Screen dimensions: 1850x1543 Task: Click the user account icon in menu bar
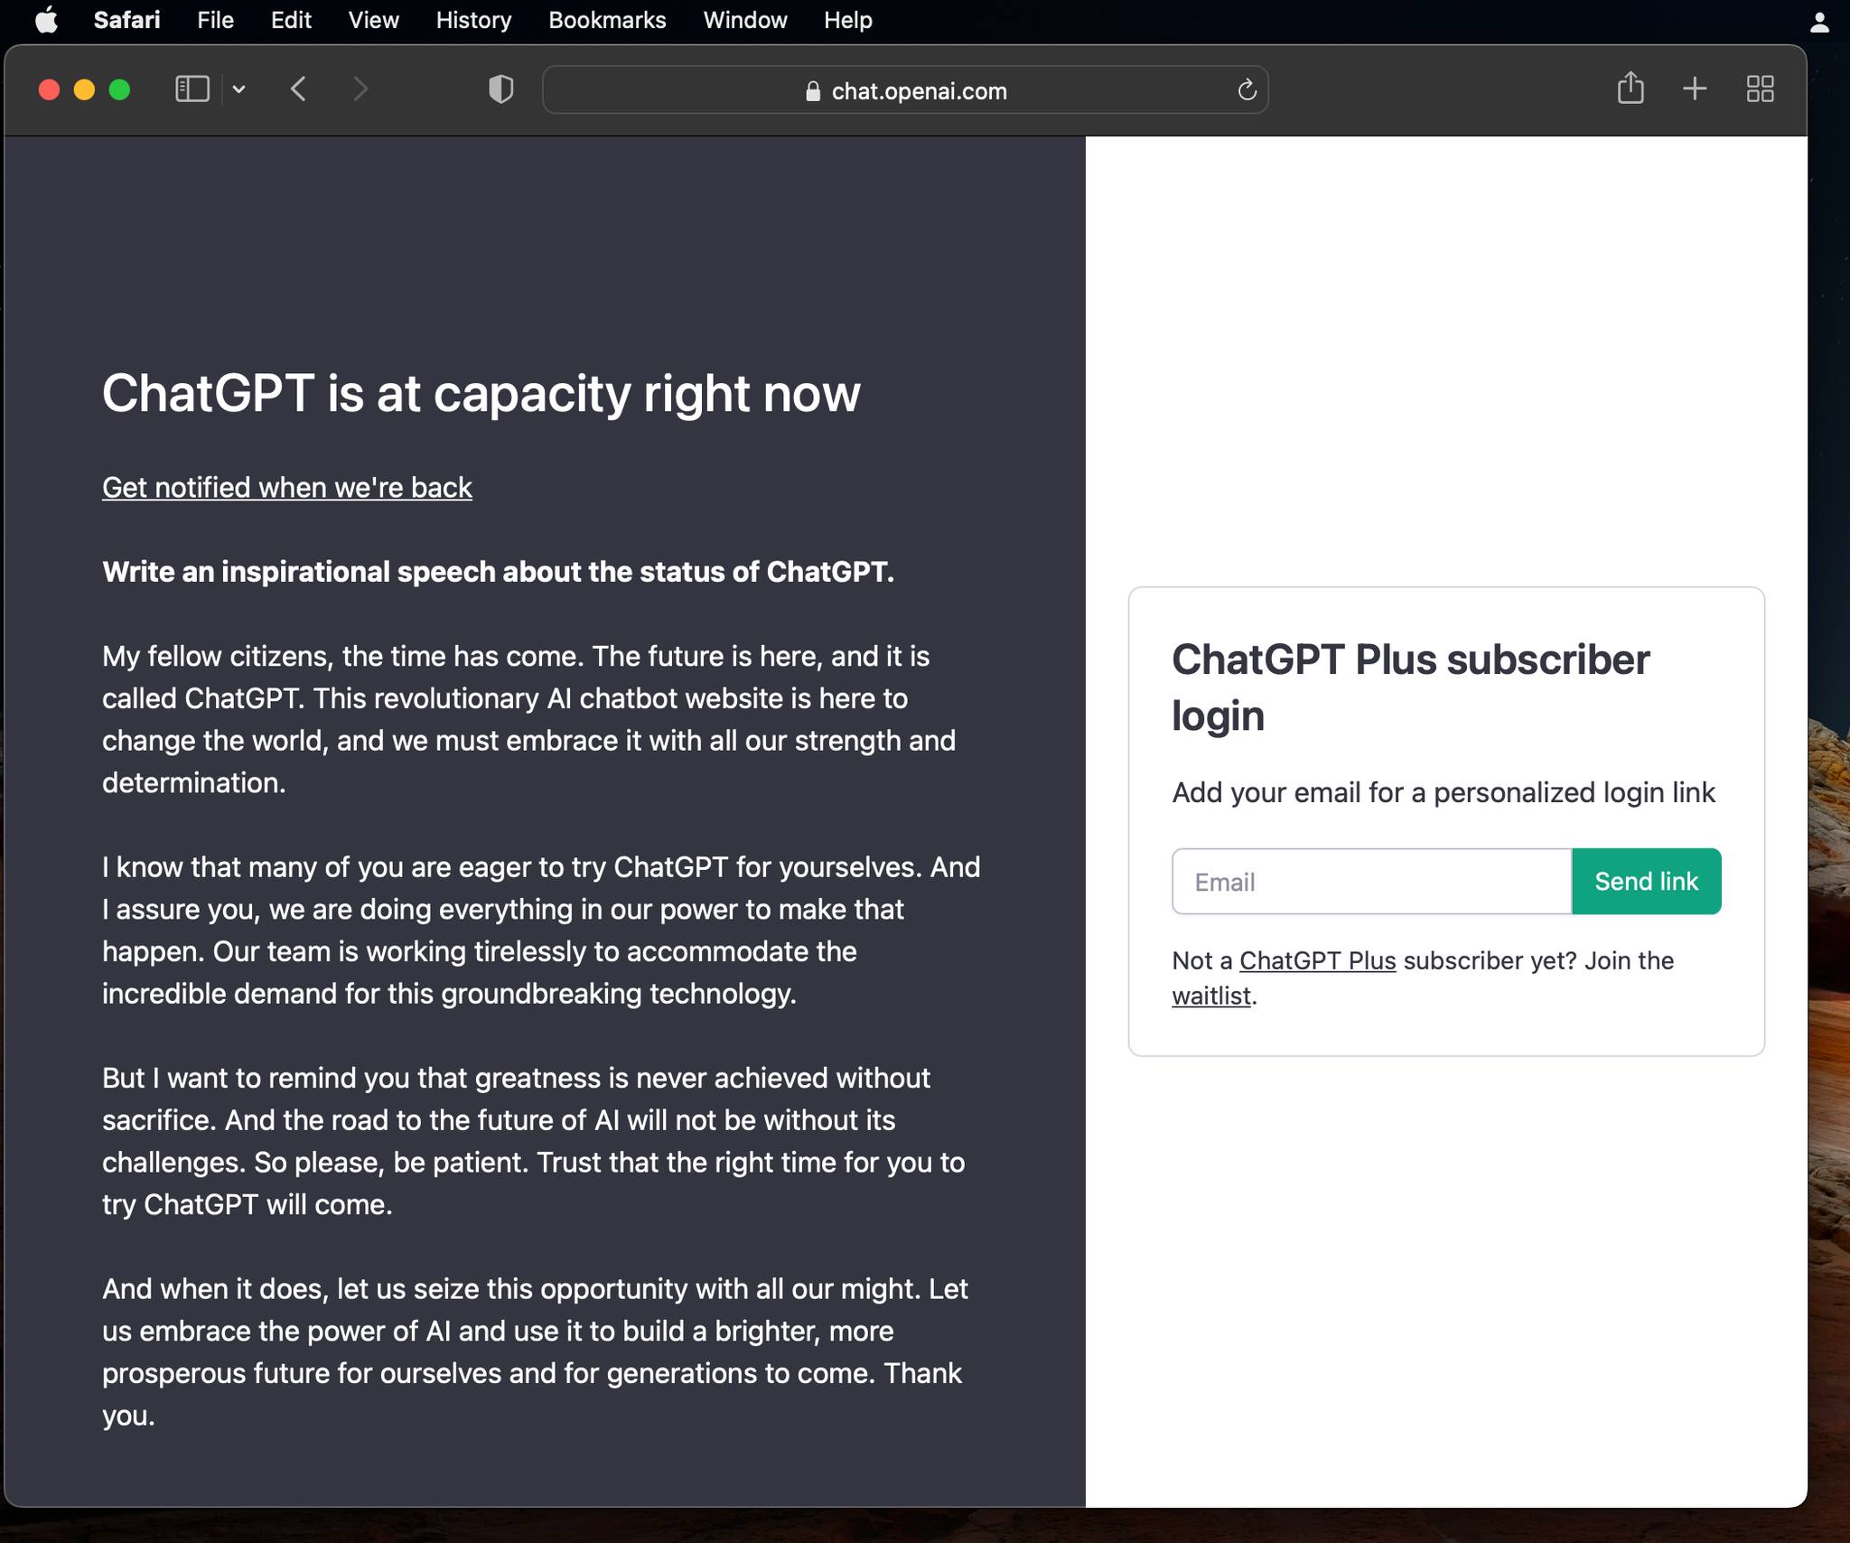pos(1820,22)
